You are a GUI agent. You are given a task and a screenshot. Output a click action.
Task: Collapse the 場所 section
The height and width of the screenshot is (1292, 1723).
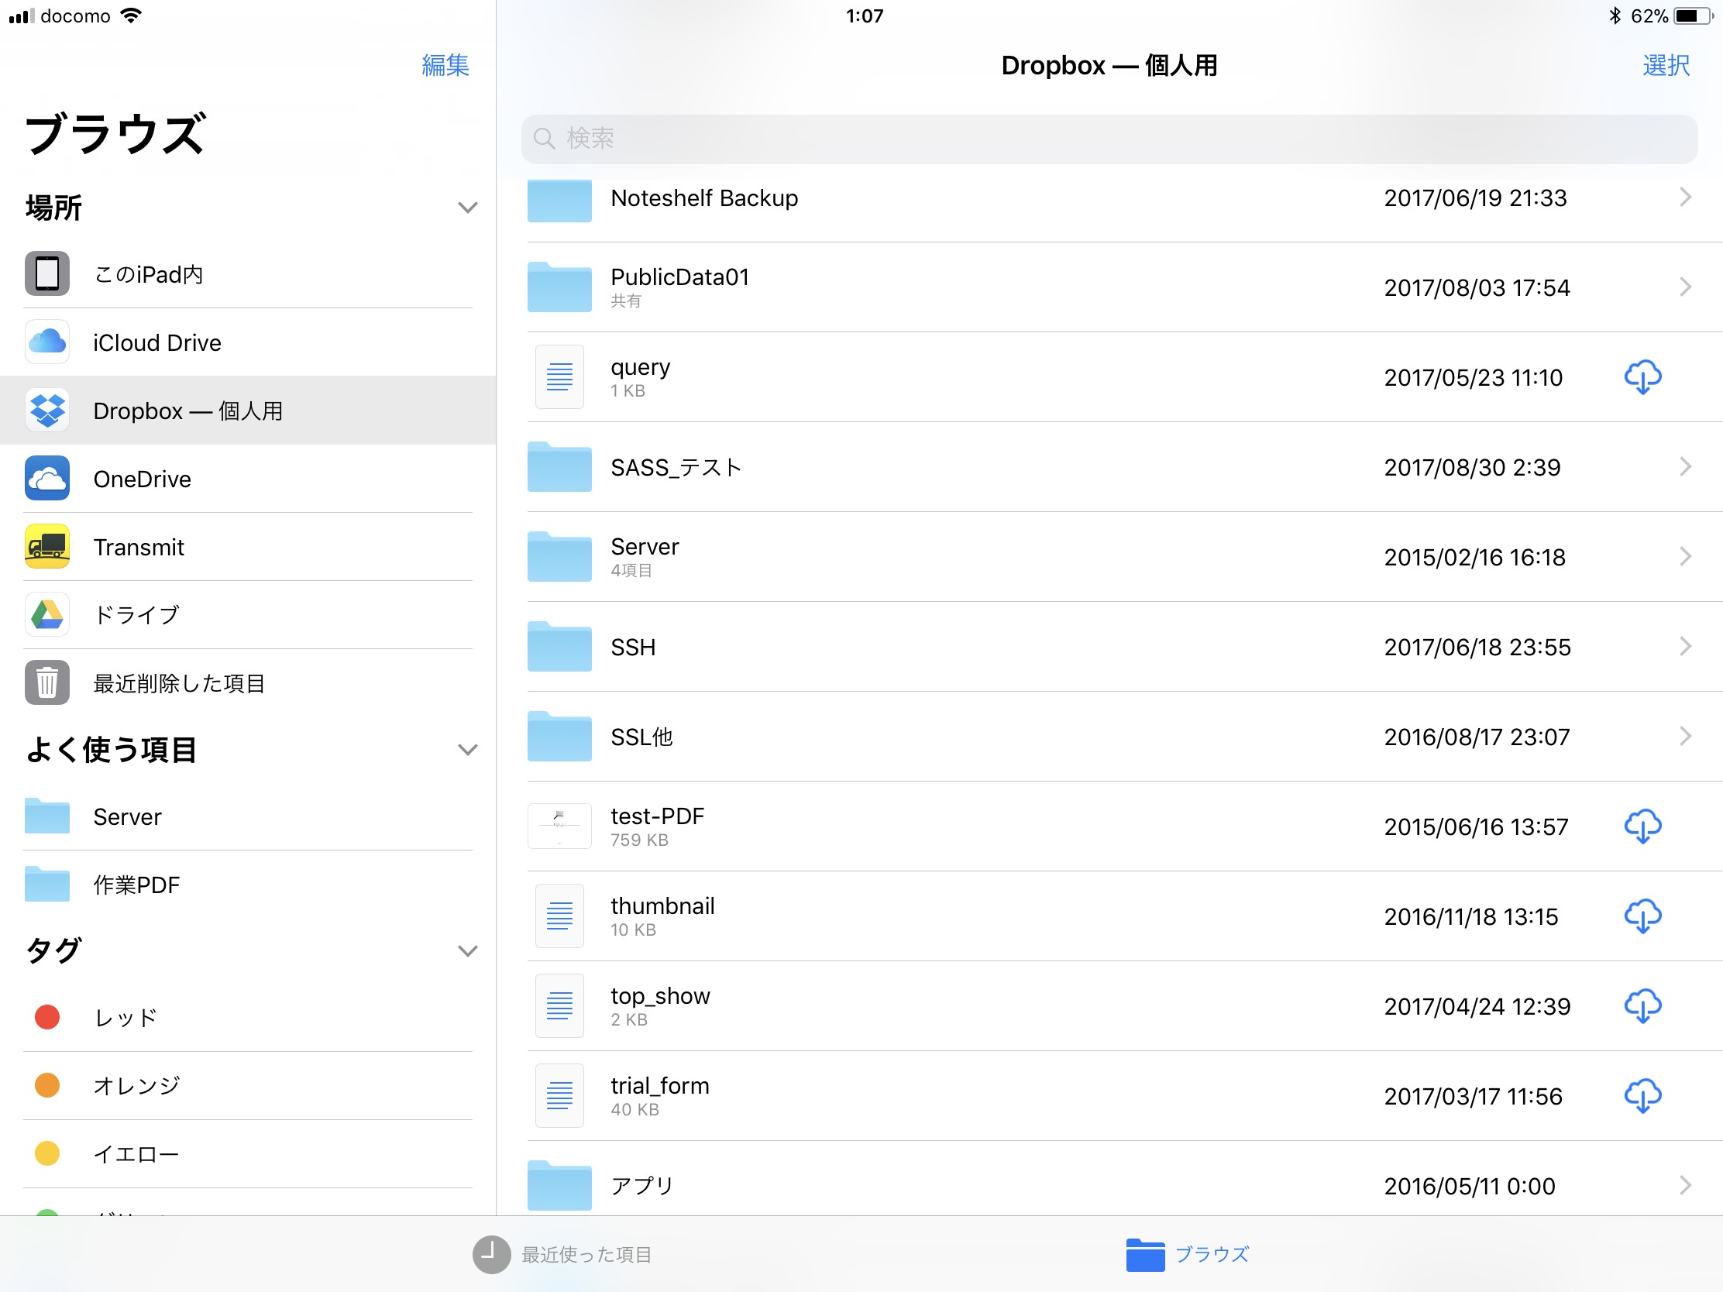click(x=467, y=208)
